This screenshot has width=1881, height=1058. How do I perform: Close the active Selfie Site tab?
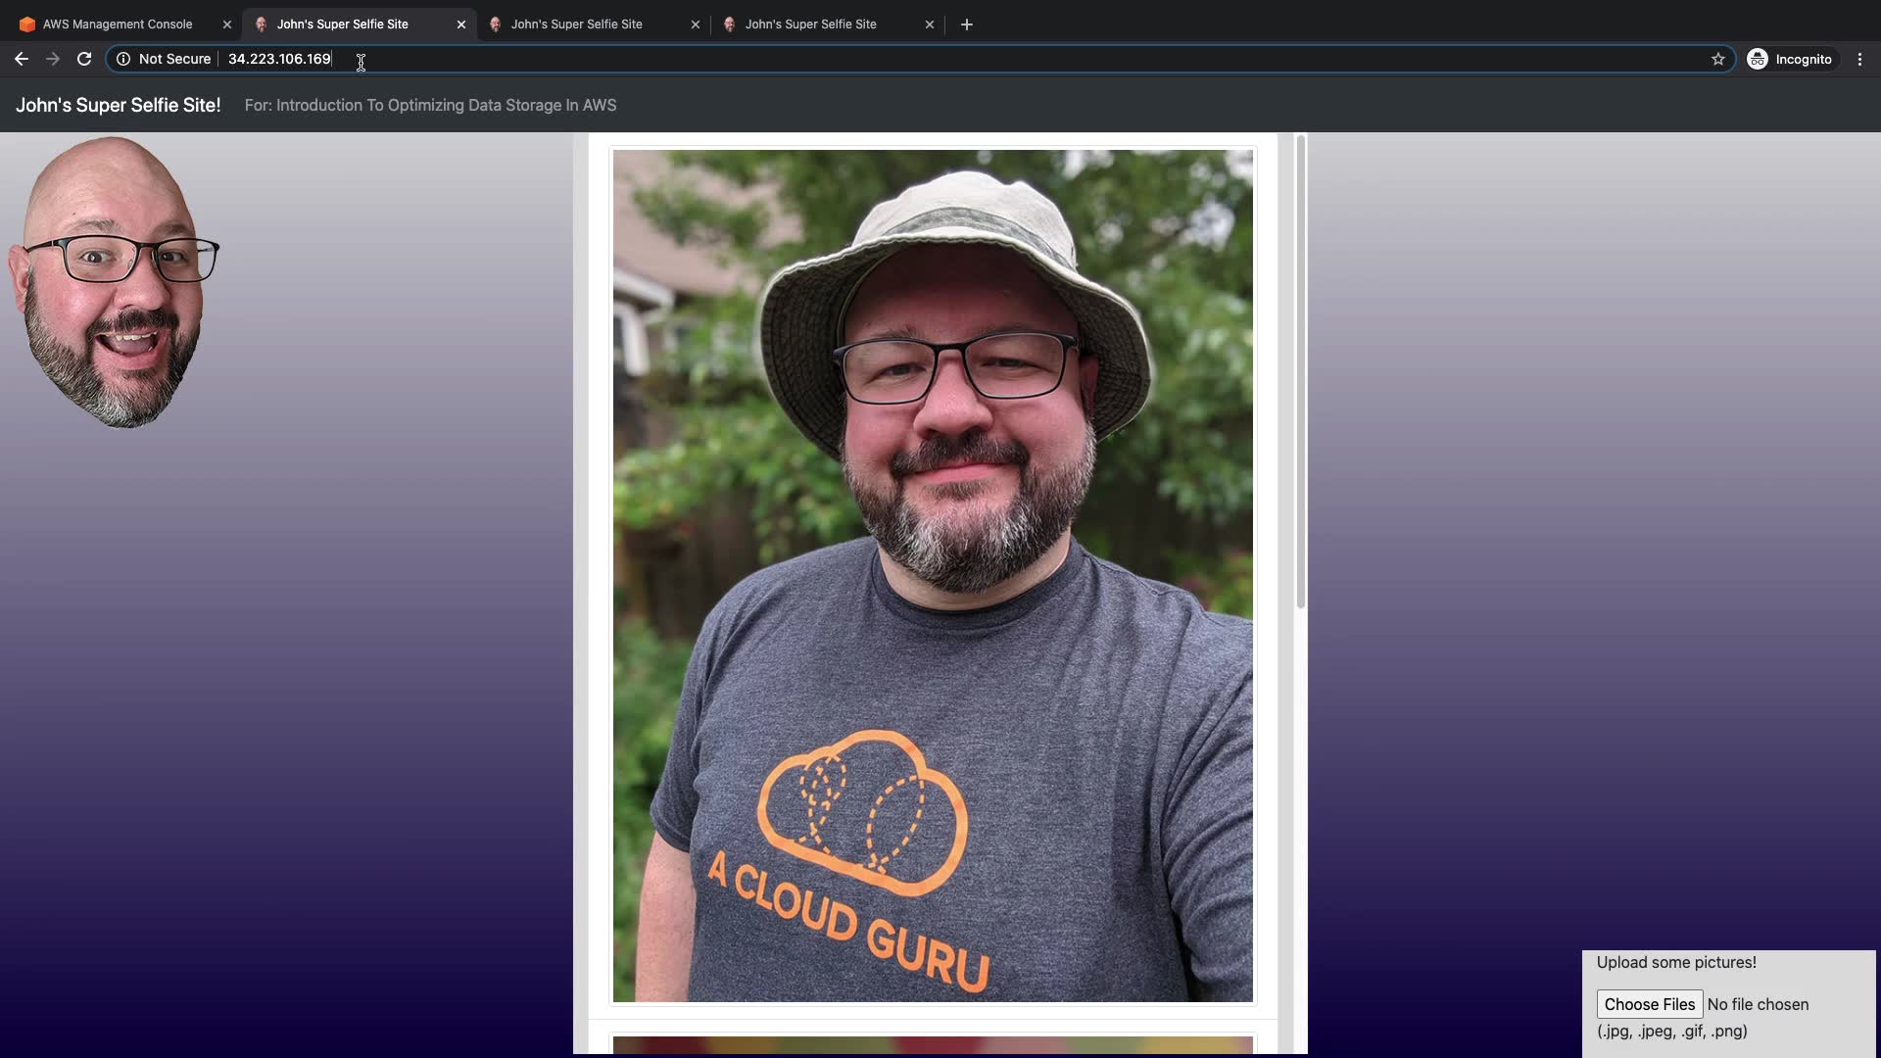(461, 24)
